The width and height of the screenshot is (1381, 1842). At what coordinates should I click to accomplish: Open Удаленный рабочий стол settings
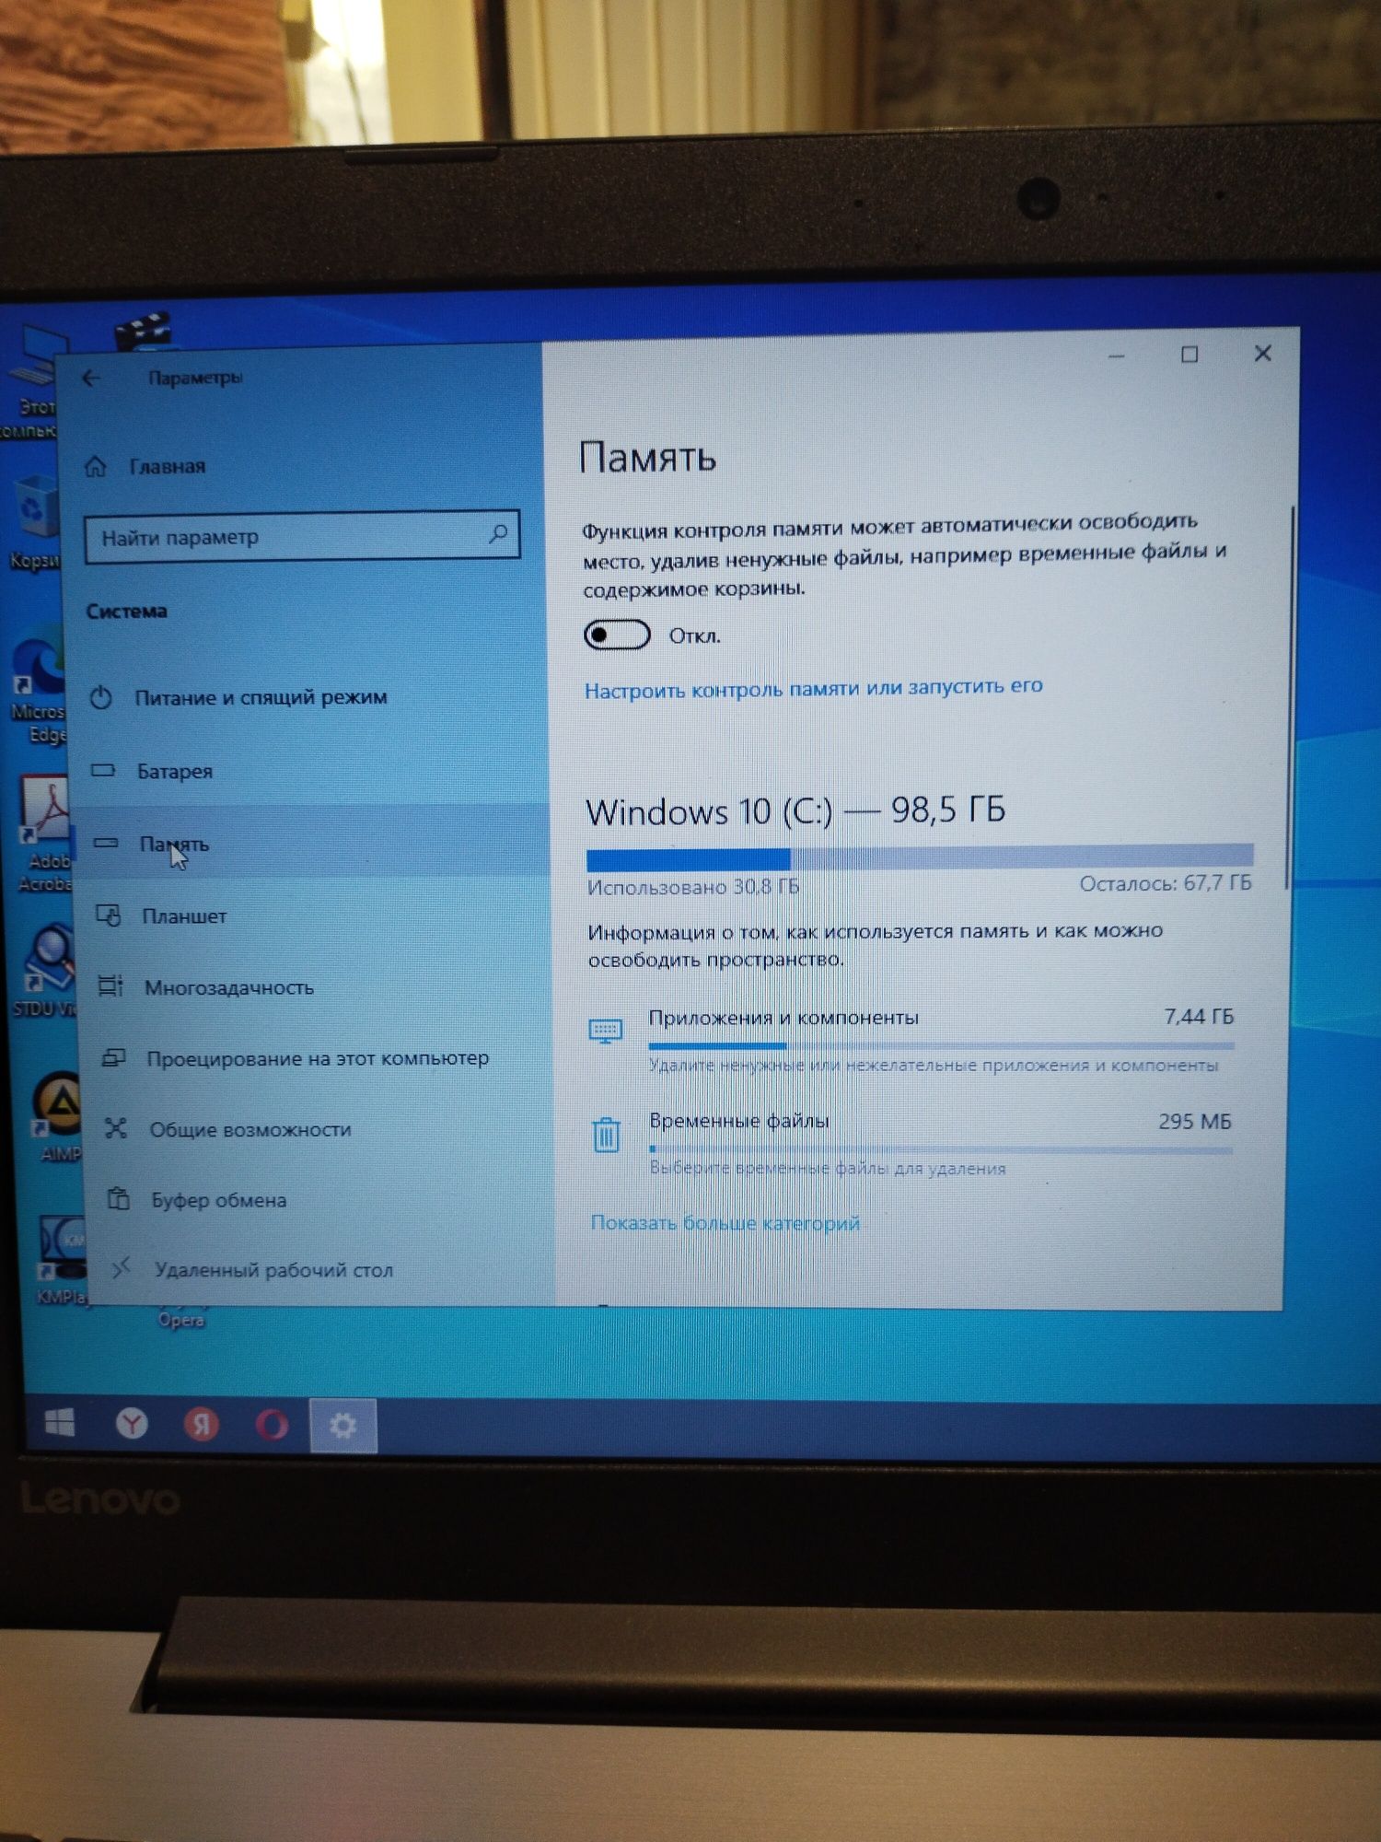[273, 1270]
